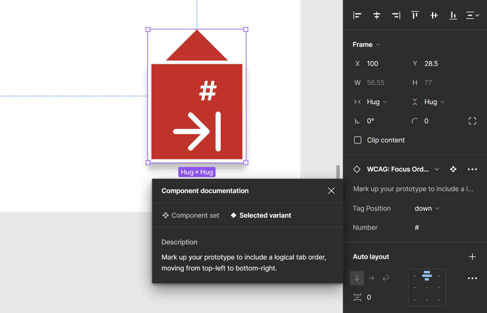487x313 pixels.
Task: Enable the Clip content checkbox
Action: click(x=358, y=140)
